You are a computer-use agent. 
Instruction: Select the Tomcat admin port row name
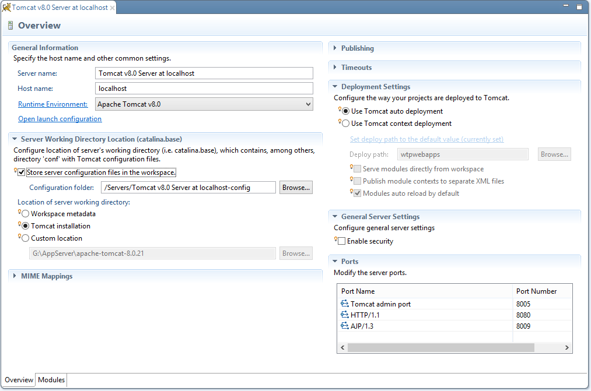tap(380, 304)
